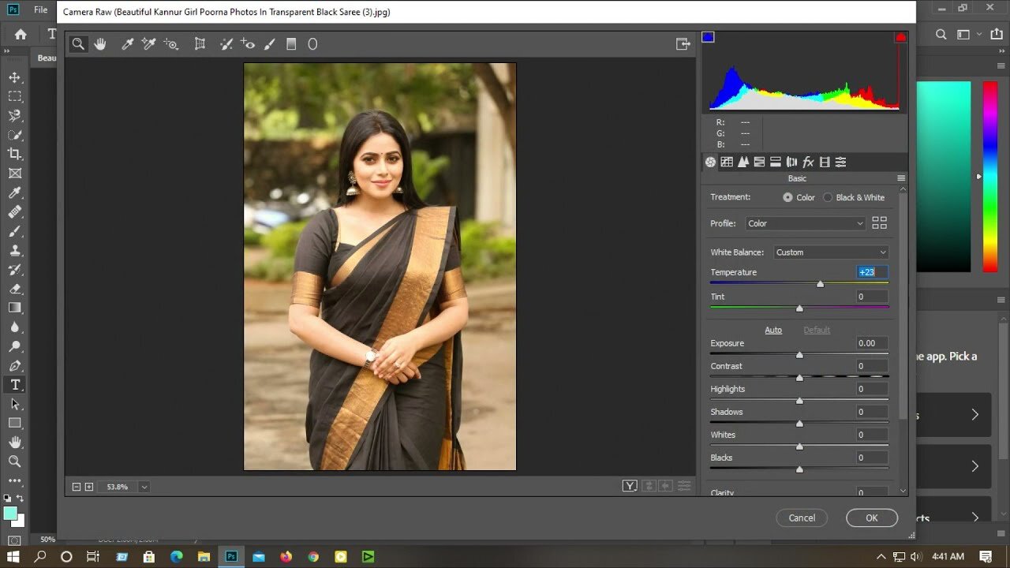Open File Explorer from the taskbar
Viewport: 1010px width, 568px height.
tap(204, 556)
